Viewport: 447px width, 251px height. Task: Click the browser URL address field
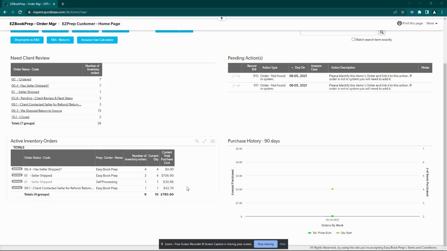coord(210,12)
